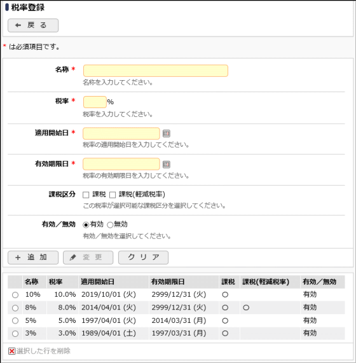Select the 3% row radio button
Screen dimensions: 356x363
15,333
